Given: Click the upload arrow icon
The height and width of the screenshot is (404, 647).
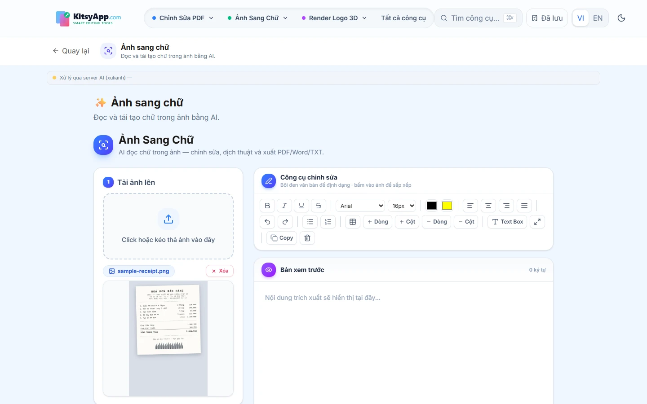Looking at the screenshot, I should 168,219.
